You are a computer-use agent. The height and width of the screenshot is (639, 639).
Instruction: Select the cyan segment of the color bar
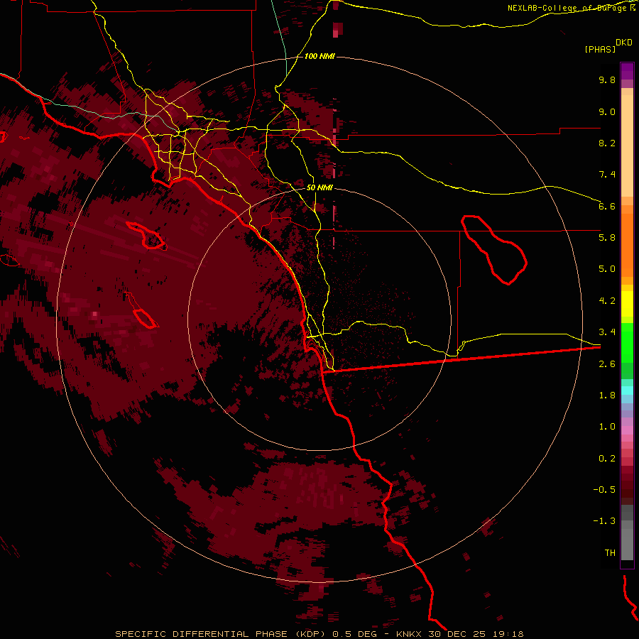[x=627, y=390]
